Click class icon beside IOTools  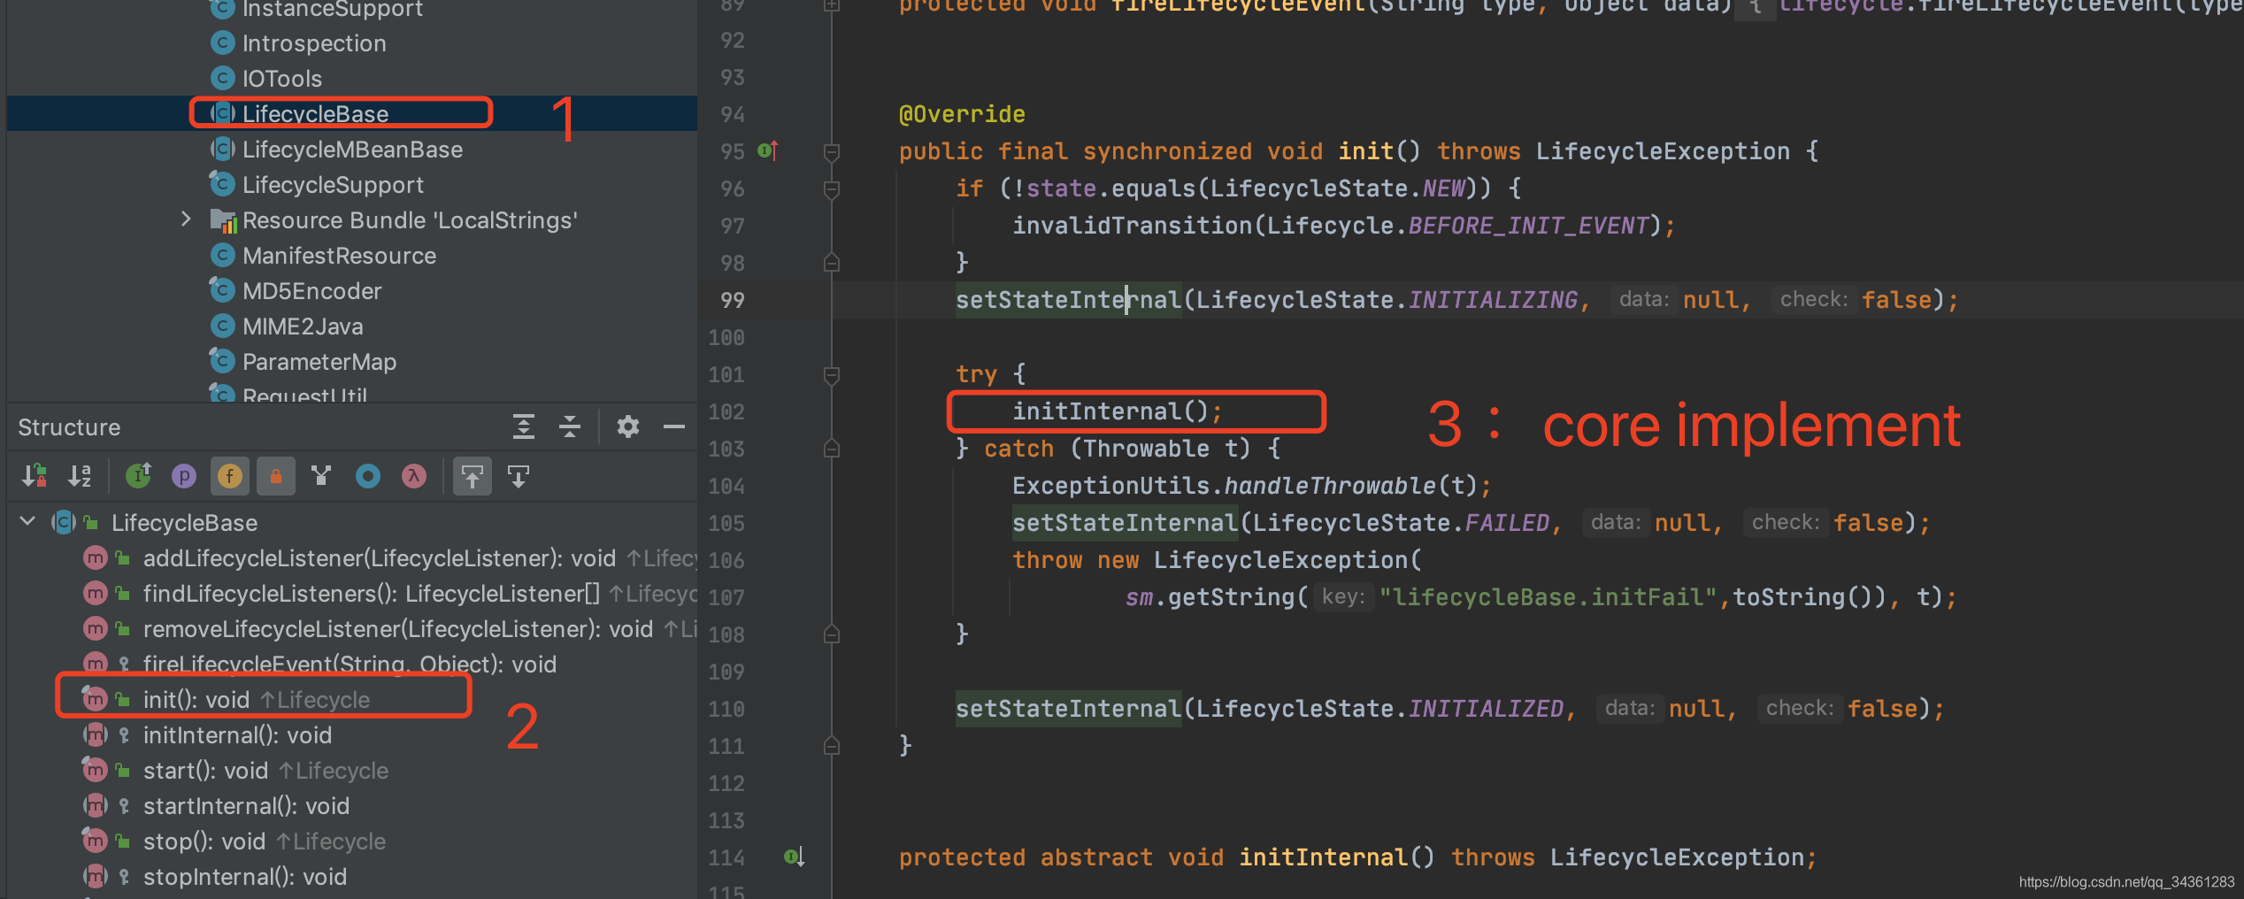pos(223,78)
